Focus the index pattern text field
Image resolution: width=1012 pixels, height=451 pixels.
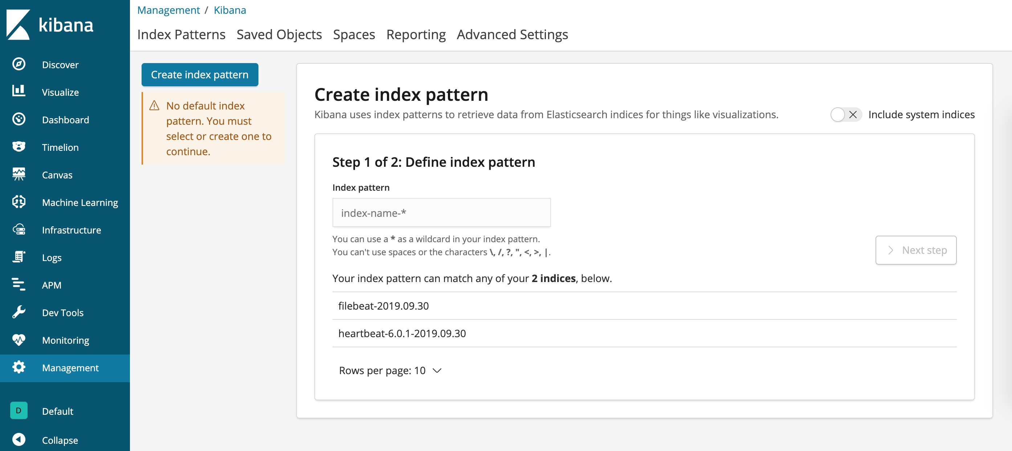pyautogui.click(x=441, y=213)
